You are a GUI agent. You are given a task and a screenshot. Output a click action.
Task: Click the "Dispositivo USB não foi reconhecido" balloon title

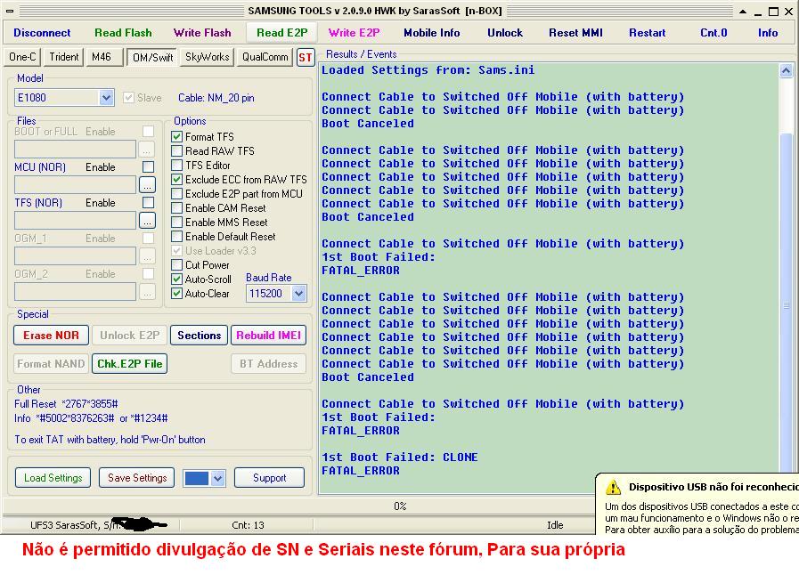pos(713,487)
